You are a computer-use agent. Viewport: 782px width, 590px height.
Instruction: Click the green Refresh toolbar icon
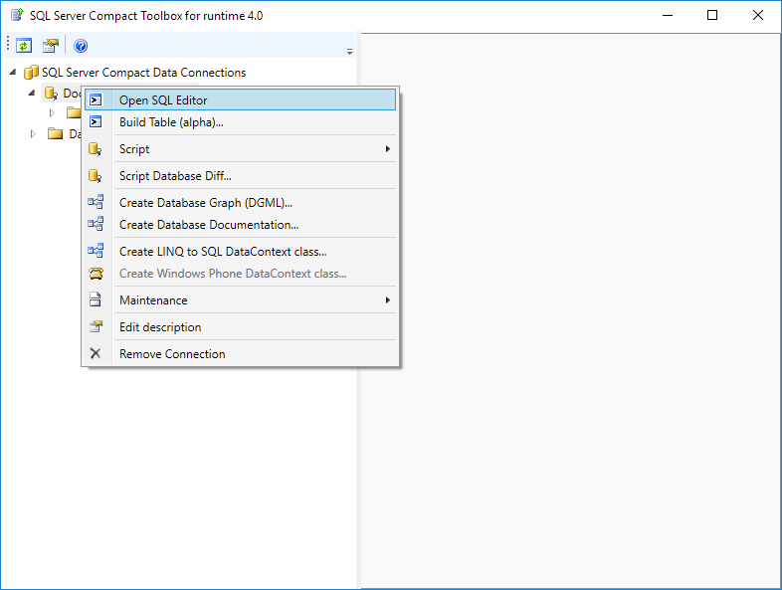coord(24,46)
